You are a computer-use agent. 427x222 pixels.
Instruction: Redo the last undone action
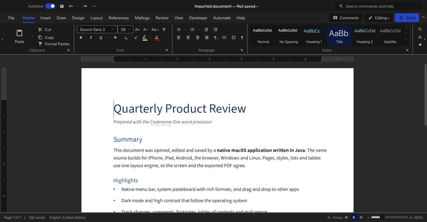pyautogui.click(x=85, y=6)
